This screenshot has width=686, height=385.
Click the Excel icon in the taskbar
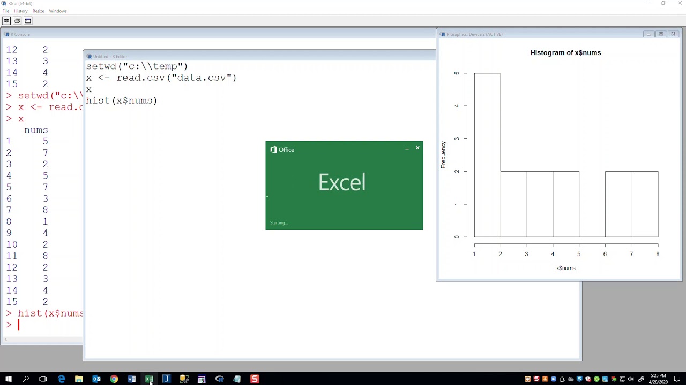(149, 379)
